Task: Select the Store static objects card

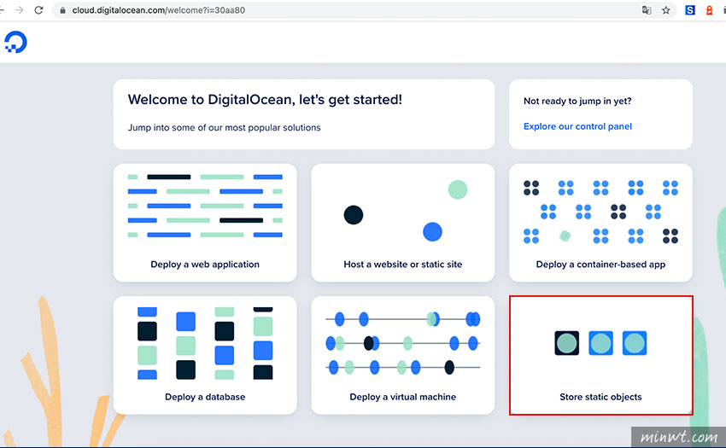Action: tap(600, 356)
